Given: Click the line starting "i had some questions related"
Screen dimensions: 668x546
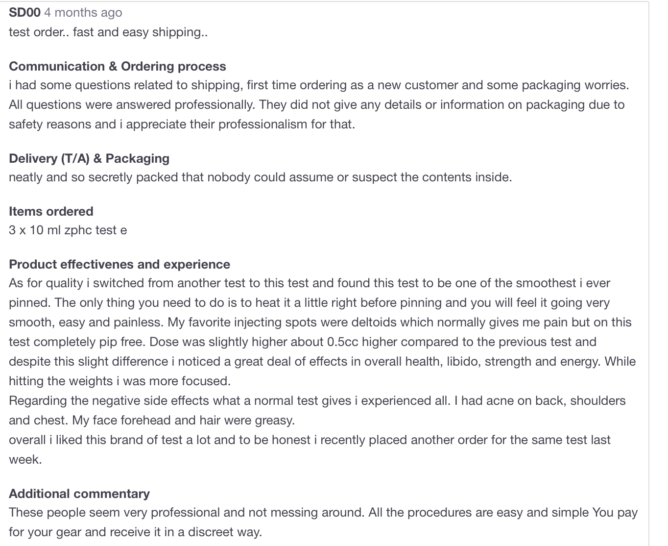Looking at the screenshot, I should click(x=319, y=85).
